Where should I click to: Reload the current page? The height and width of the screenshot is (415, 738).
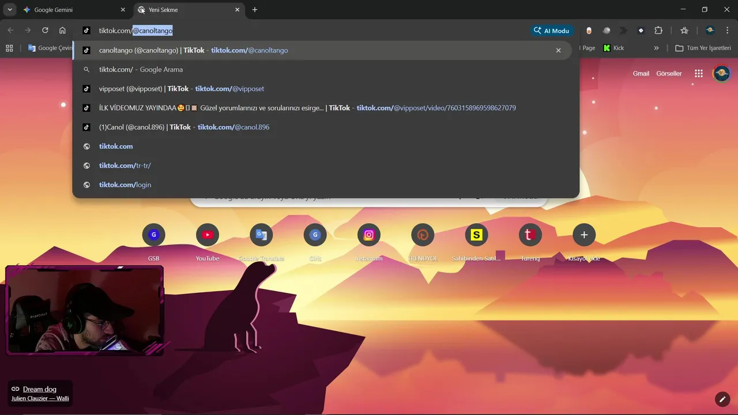[x=45, y=31]
